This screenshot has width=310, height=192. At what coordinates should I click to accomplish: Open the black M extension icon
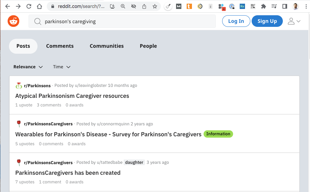click(179, 6)
